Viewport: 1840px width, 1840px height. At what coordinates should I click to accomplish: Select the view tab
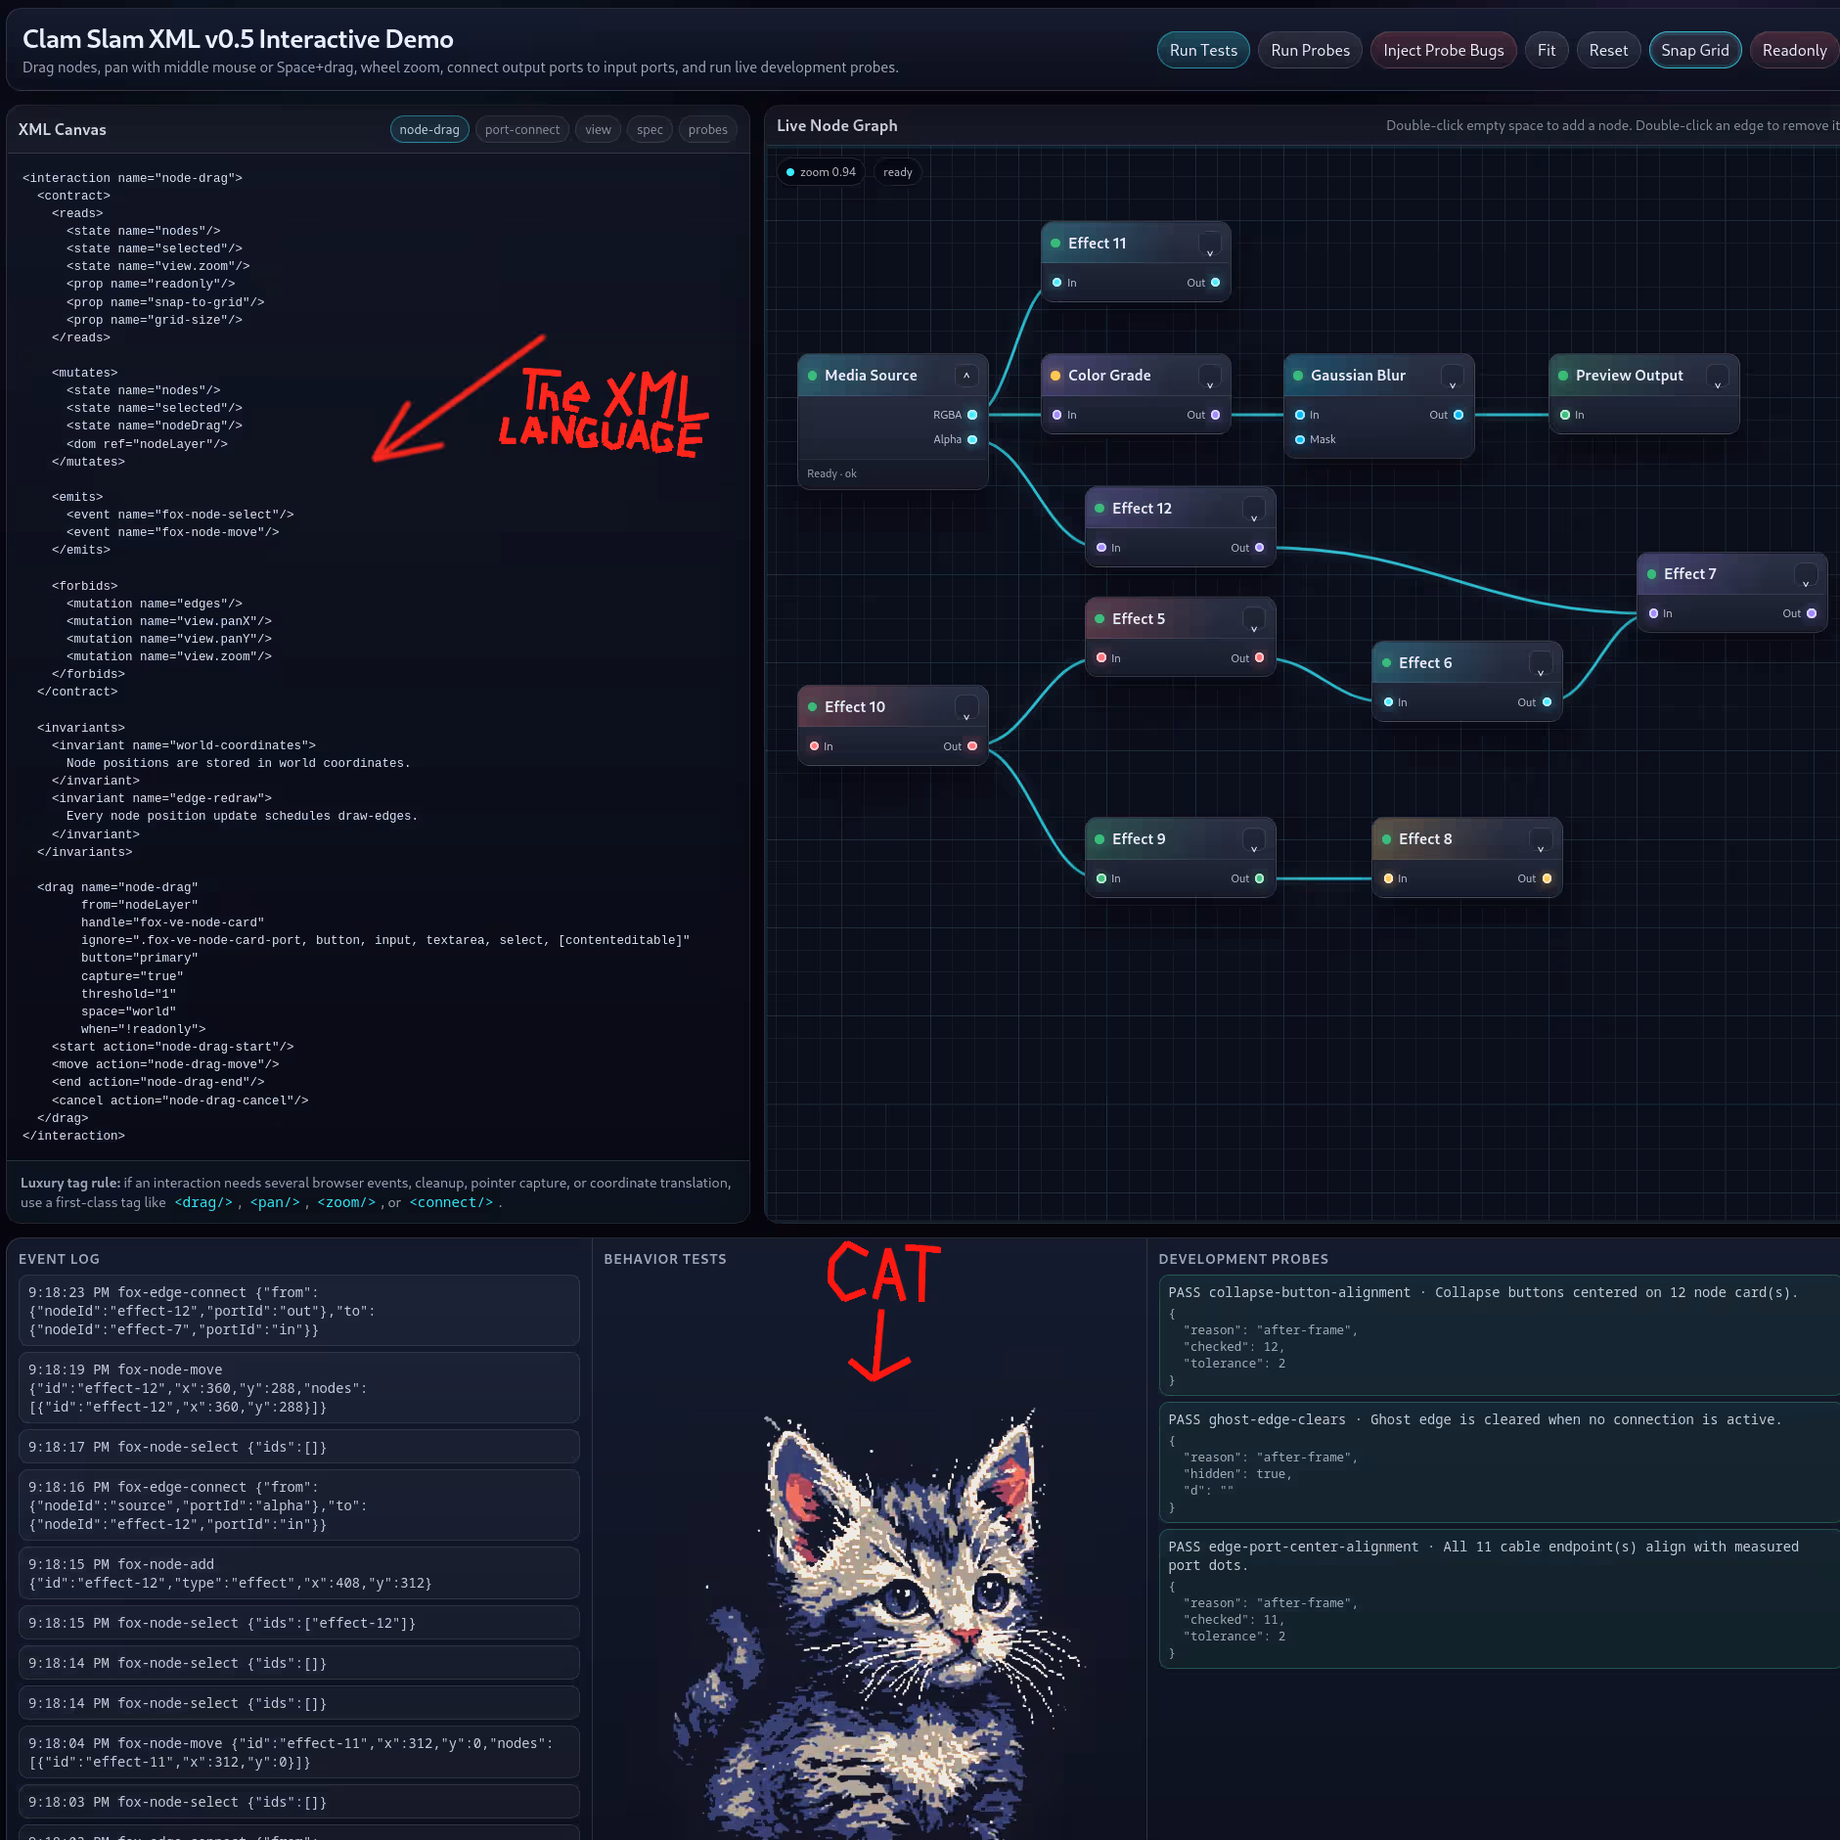(598, 129)
